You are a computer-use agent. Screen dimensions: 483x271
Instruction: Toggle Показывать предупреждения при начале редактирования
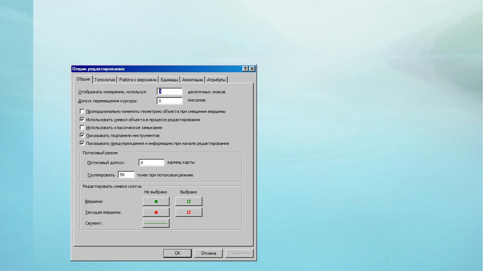(x=82, y=143)
